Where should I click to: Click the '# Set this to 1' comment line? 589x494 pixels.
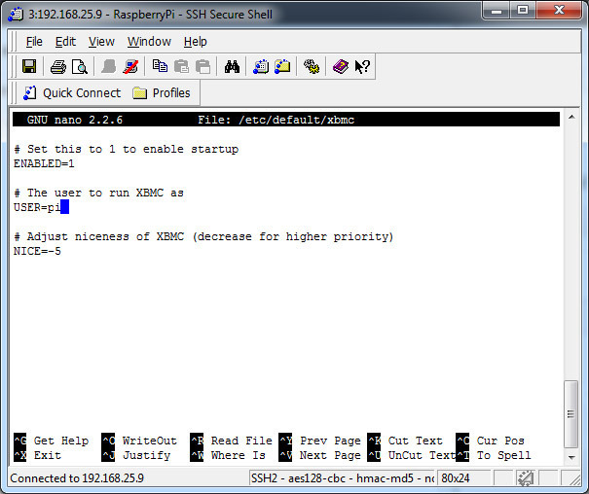pyautogui.click(x=127, y=149)
